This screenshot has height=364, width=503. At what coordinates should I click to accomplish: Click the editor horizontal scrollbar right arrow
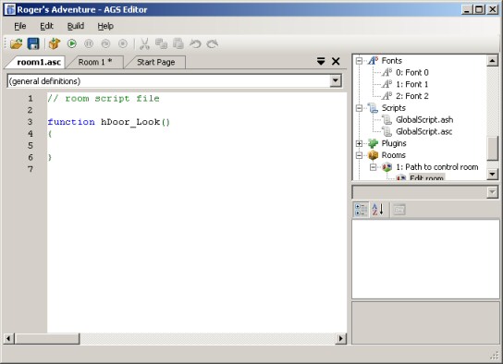coord(341,338)
